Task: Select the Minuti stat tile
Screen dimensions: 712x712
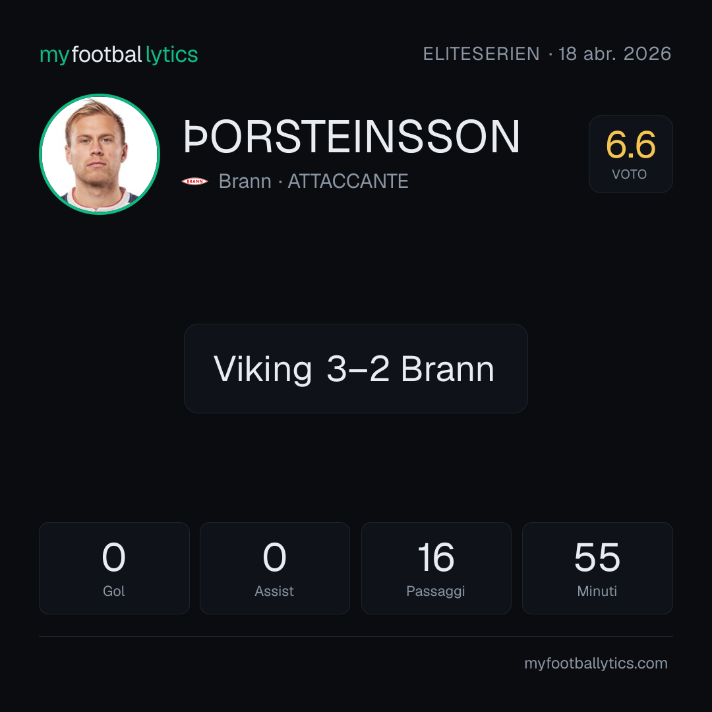Action: tap(597, 568)
